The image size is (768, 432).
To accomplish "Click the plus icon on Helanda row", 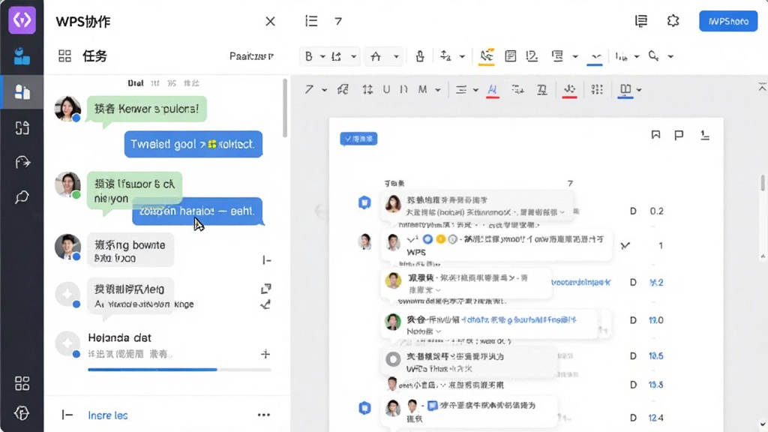I will coord(265,354).
